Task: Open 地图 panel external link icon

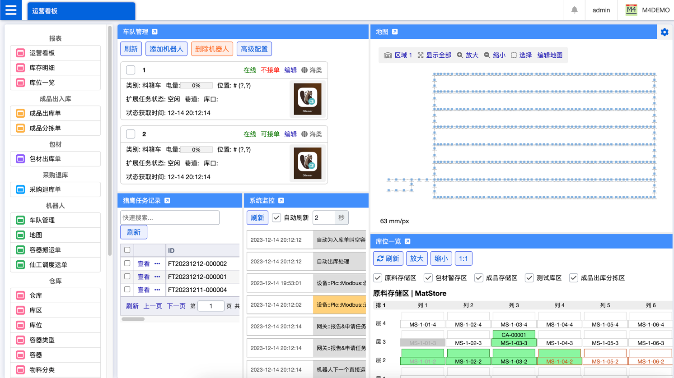Action: [395, 32]
